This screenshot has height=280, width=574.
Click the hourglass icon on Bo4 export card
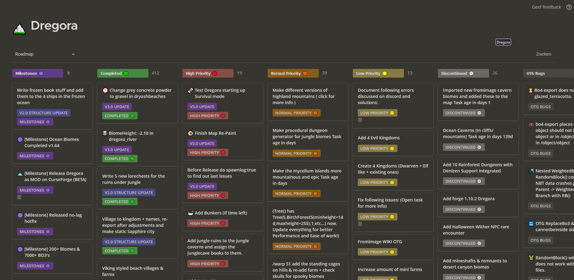click(x=531, y=90)
